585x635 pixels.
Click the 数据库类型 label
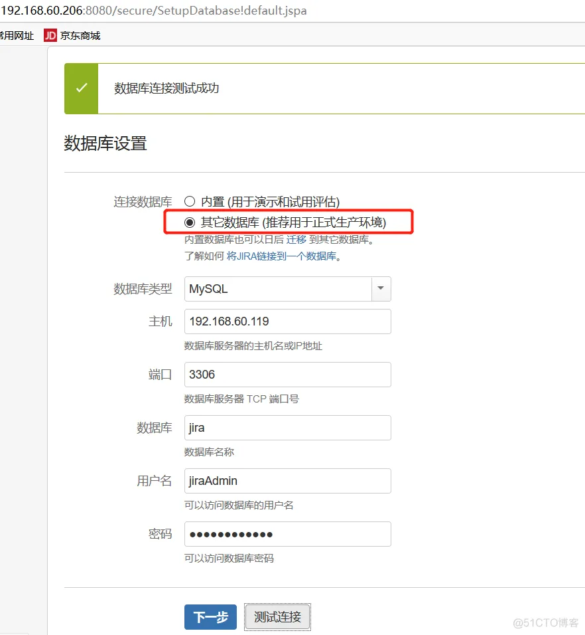pyautogui.click(x=143, y=289)
